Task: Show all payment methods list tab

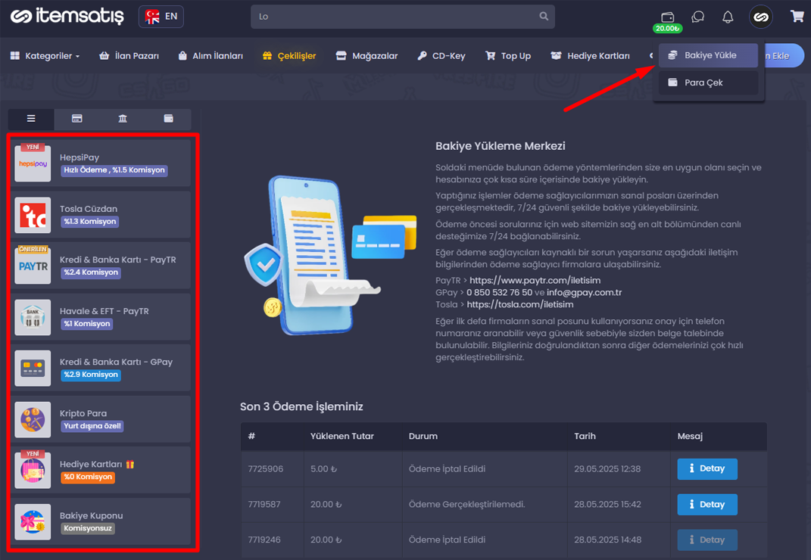Action: click(31, 119)
